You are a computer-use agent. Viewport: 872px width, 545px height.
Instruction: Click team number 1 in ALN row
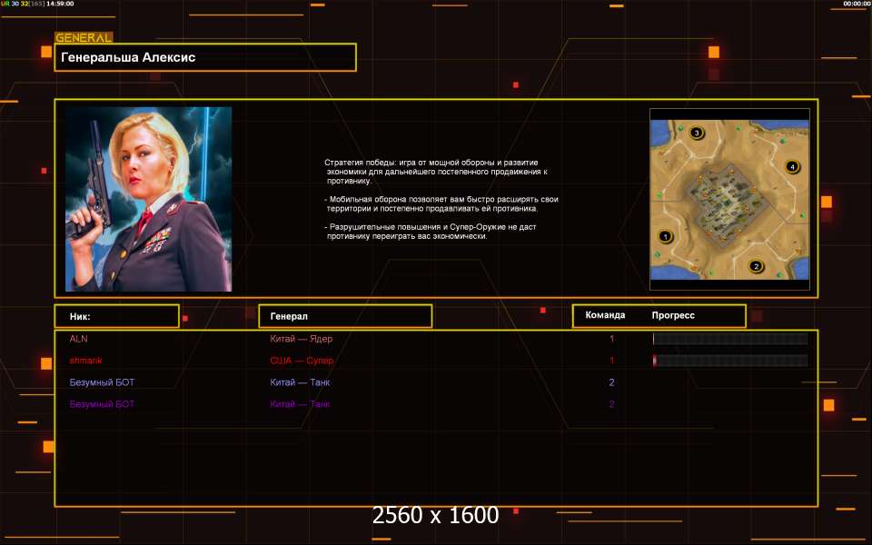click(x=611, y=339)
